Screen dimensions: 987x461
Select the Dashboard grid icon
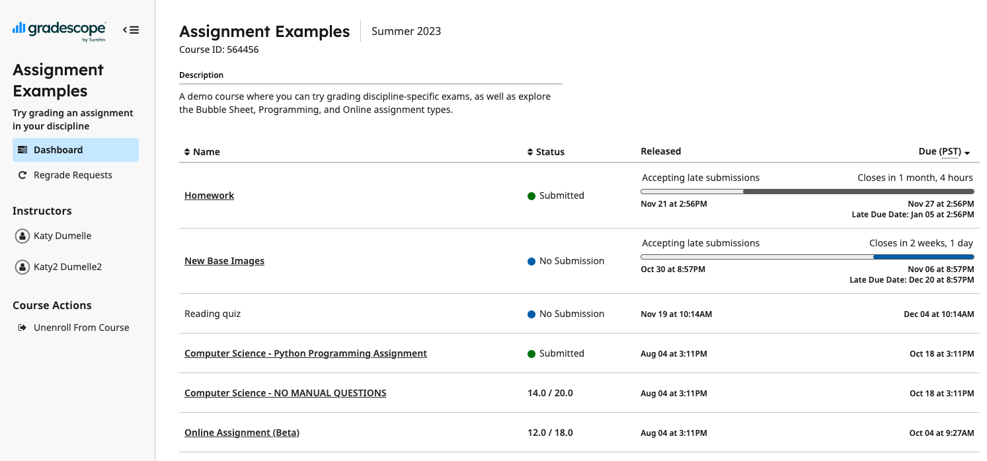22,150
